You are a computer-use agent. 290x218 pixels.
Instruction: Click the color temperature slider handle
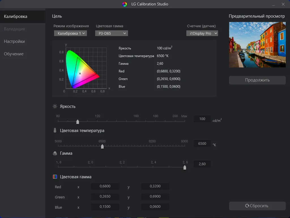pos(102,146)
